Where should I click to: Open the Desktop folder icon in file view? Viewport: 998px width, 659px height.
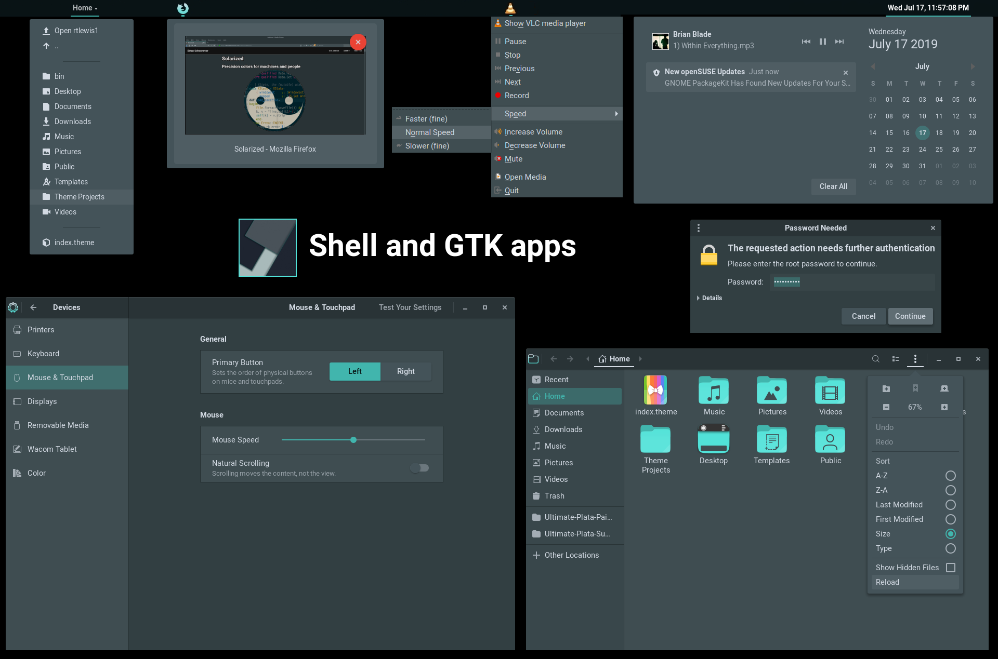[714, 439]
